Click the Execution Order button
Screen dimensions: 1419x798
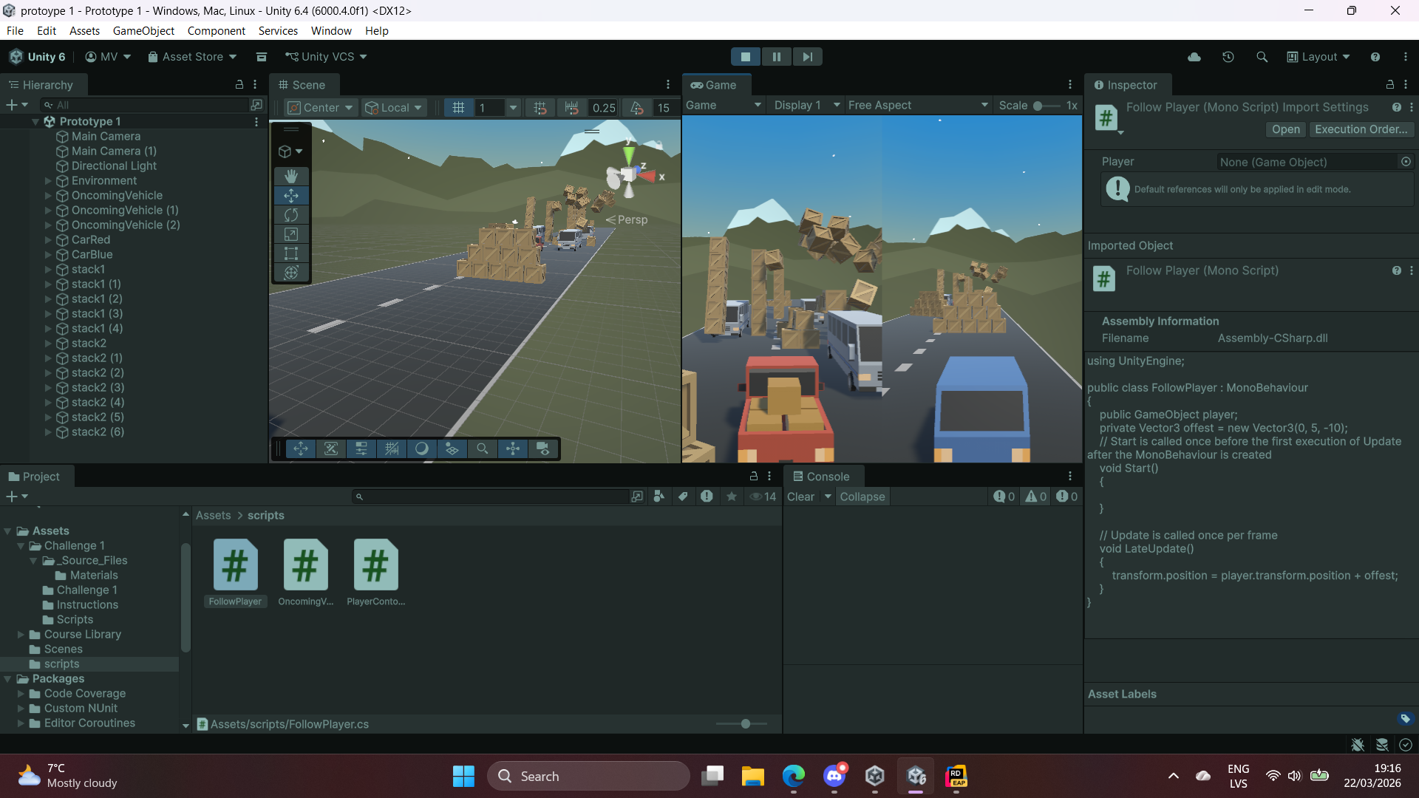(x=1361, y=129)
